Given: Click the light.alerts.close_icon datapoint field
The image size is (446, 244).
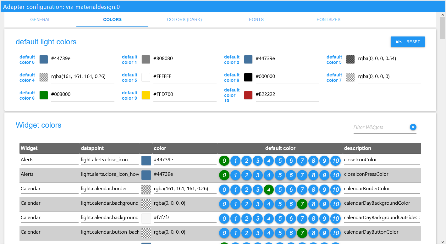Looking at the screenshot, I should point(110,160).
